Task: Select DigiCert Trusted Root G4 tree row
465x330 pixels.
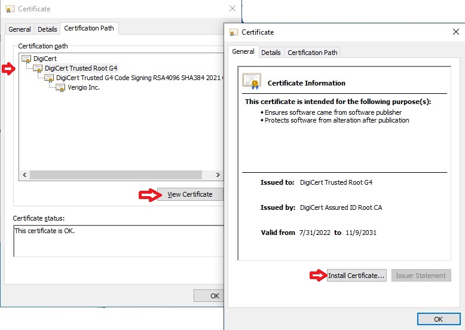Action: click(x=81, y=68)
